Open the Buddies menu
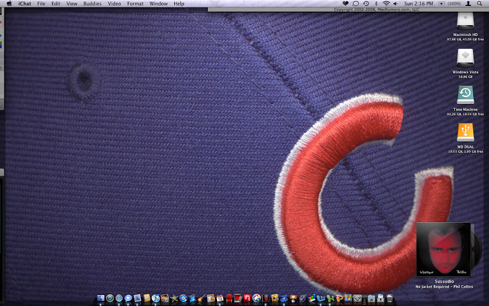The width and height of the screenshot is (489, 306). pos(92,4)
